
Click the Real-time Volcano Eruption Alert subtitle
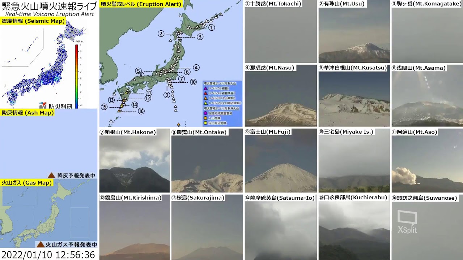click(x=50, y=14)
